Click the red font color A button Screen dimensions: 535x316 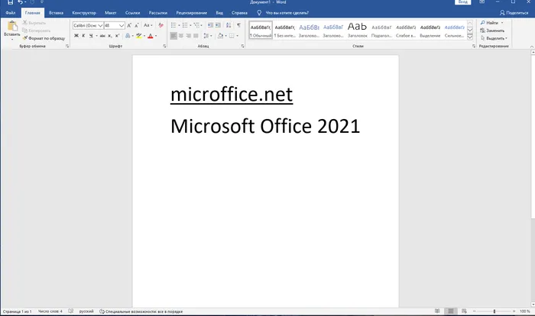[x=150, y=36]
